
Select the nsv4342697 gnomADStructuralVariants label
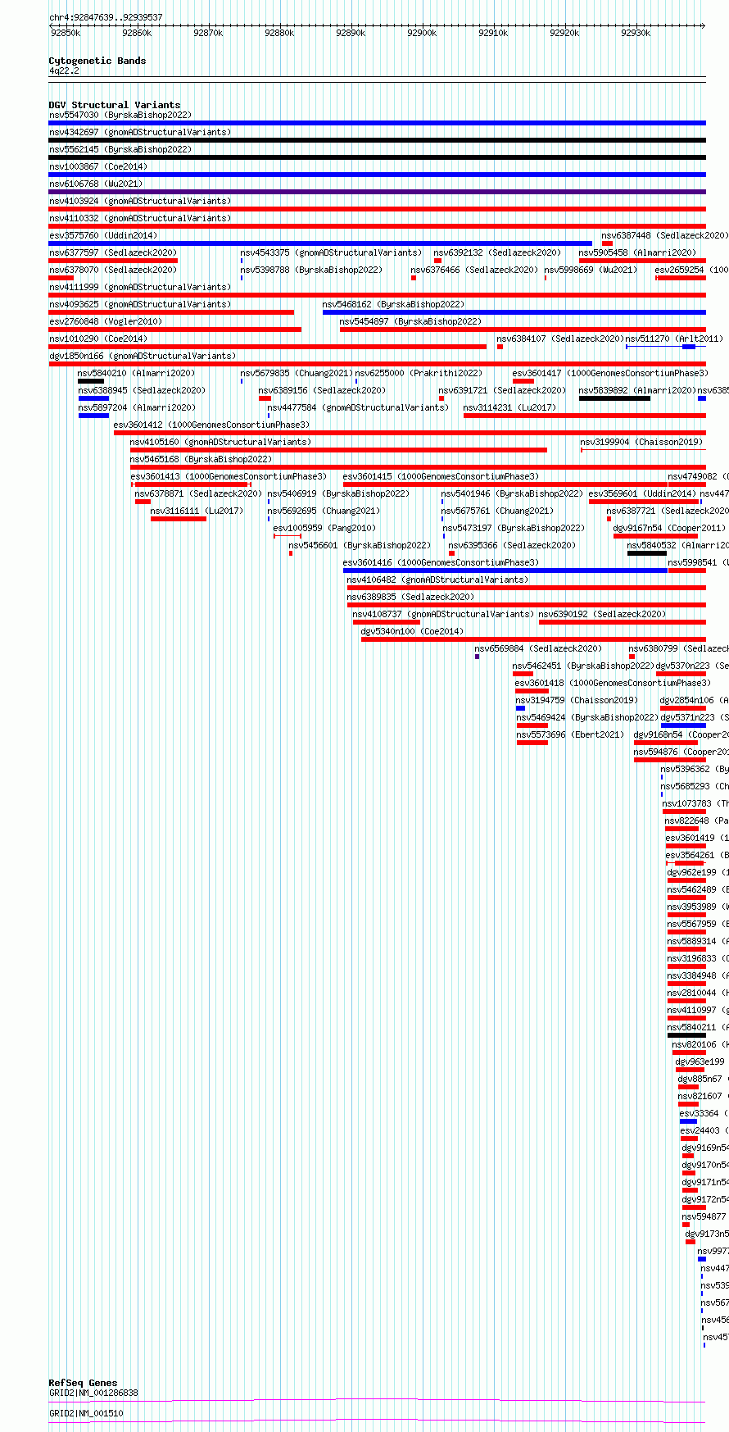[x=140, y=133]
